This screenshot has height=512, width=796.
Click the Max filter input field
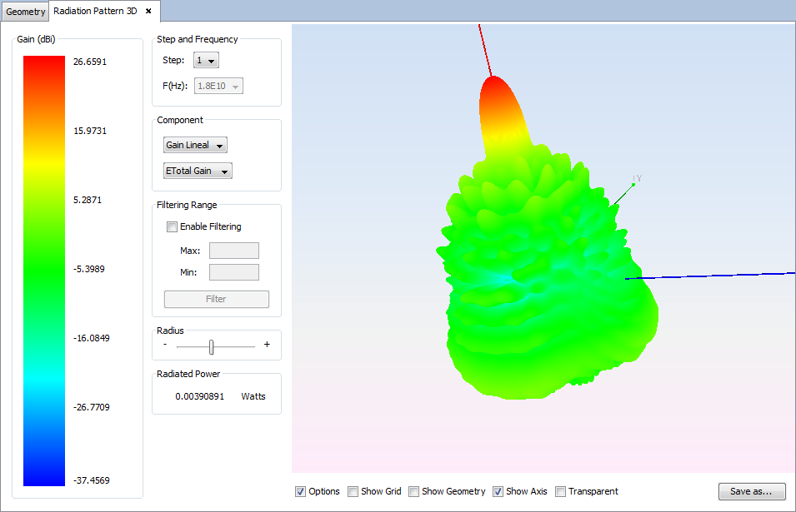(x=233, y=251)
